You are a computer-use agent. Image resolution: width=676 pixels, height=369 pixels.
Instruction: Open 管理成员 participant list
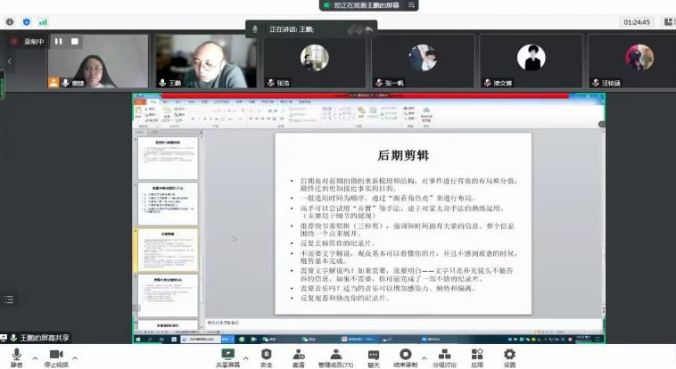(334, 356)
